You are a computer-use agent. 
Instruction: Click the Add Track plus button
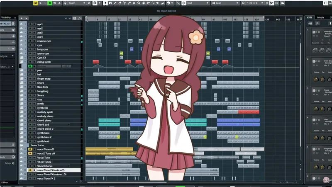(x=22, y=18)
